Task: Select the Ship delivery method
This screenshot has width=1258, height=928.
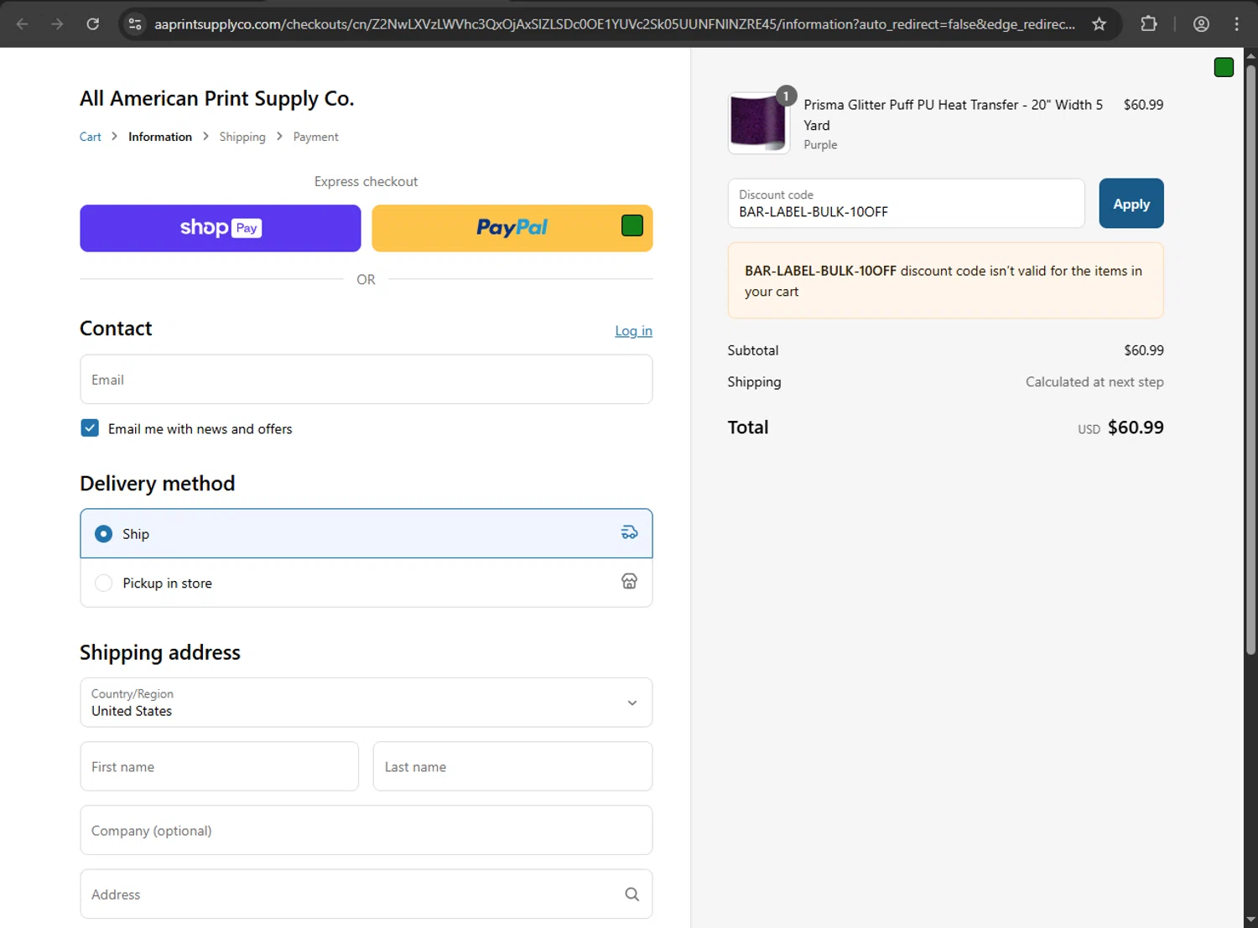Action: pos(104,534)
